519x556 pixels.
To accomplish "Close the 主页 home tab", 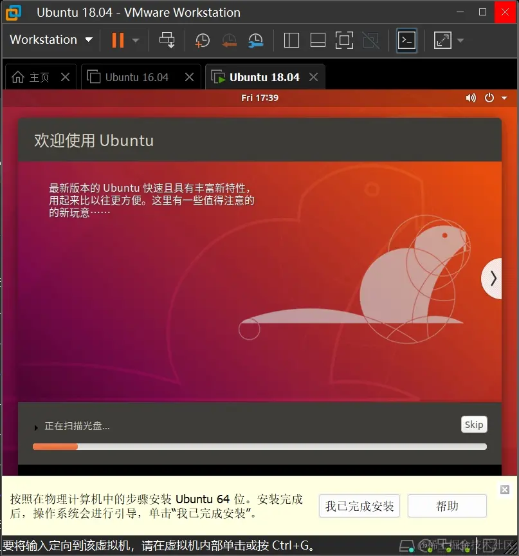I will [x=65, y=77].
